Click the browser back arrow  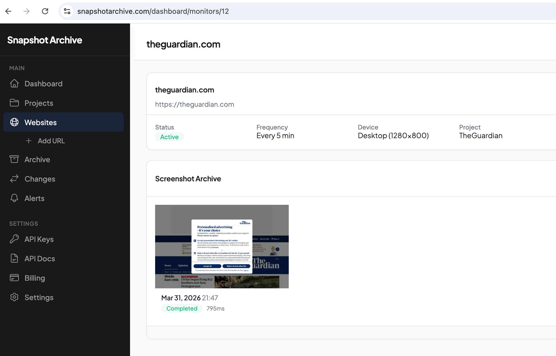[x=8, y=11]
